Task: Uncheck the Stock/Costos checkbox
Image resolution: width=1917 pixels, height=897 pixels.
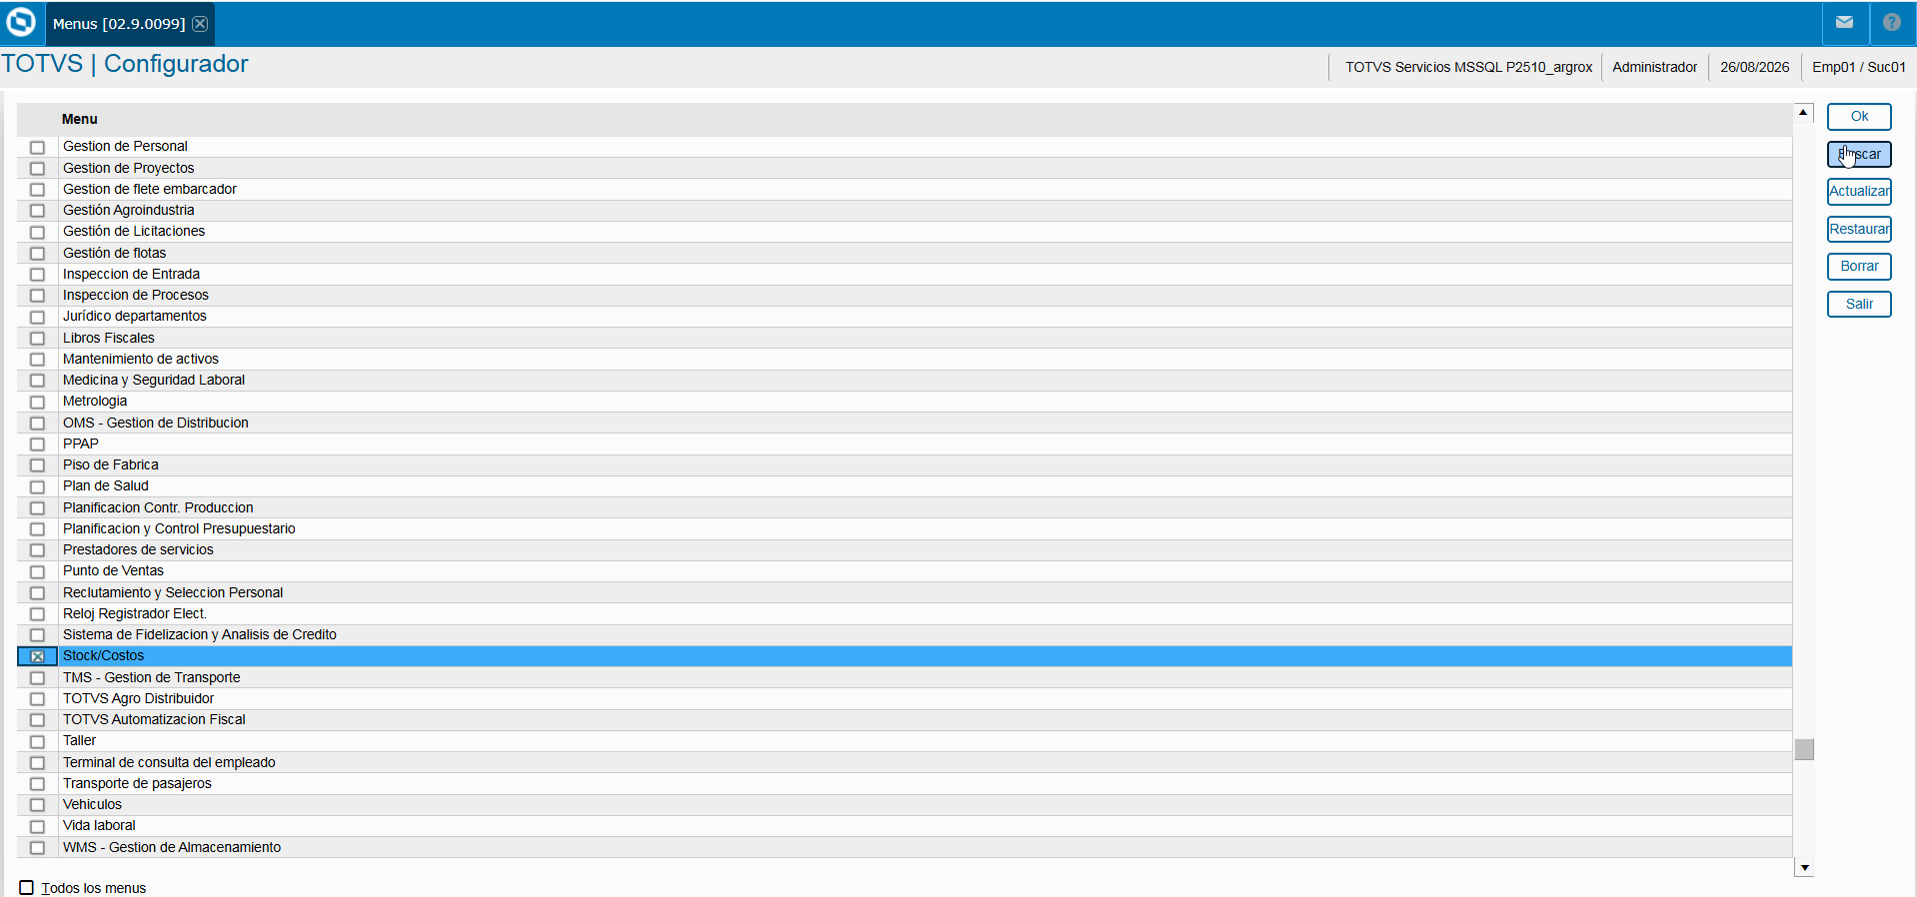Action: click(x=37, y=656)
